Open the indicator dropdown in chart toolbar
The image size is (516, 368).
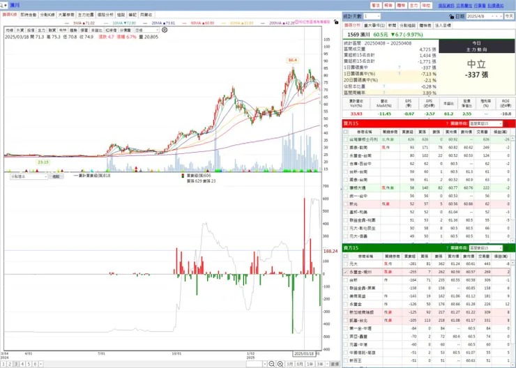pyautogui.click(x=146, y=30)
